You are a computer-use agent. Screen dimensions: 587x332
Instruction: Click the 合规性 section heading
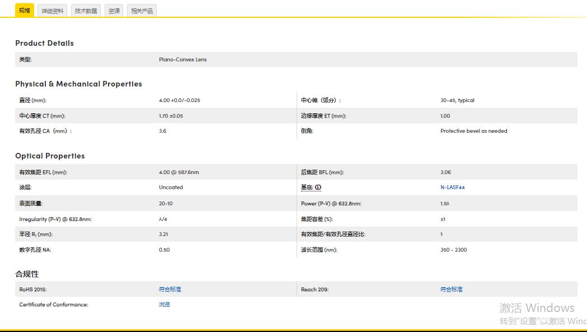click(x=27, y=274)
